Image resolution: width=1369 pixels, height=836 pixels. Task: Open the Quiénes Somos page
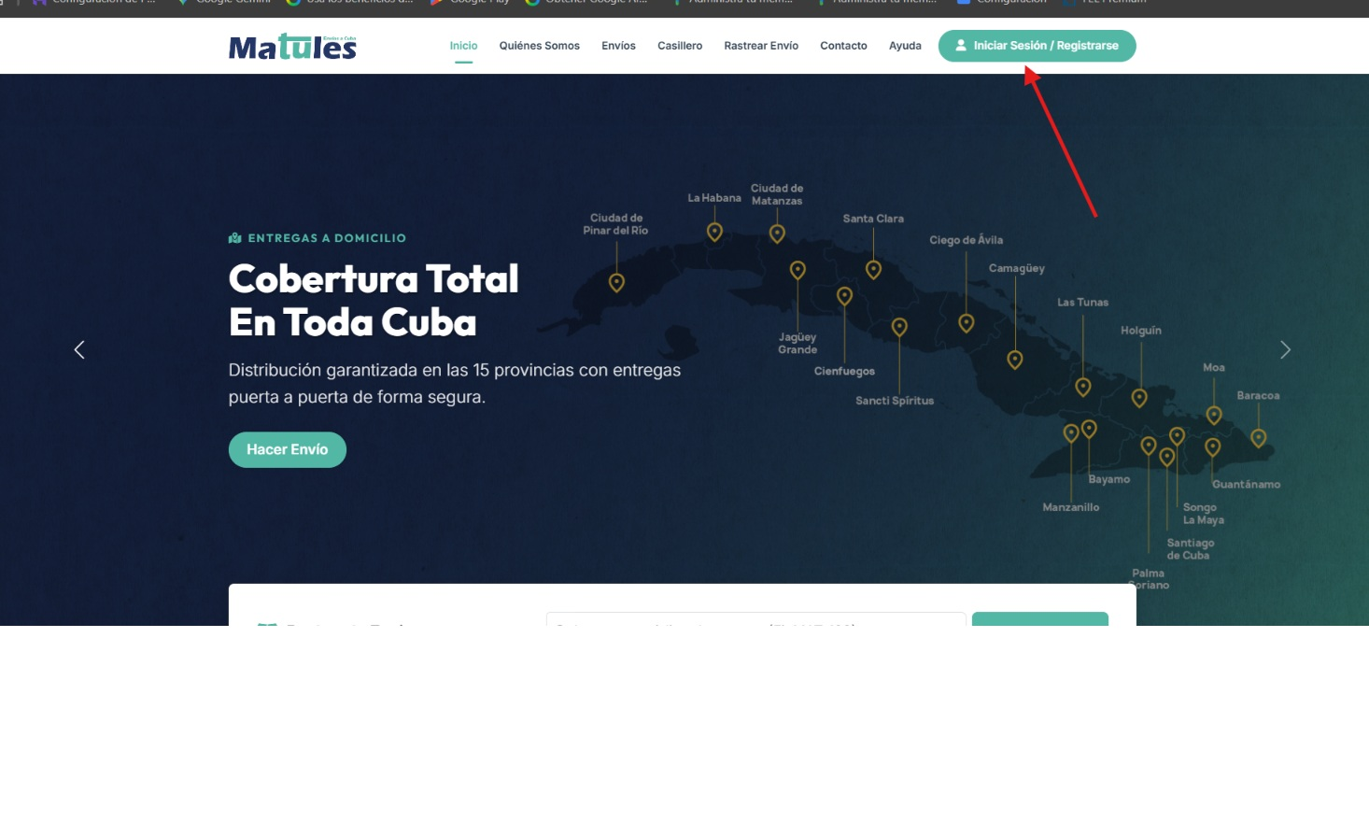(540, 46)
